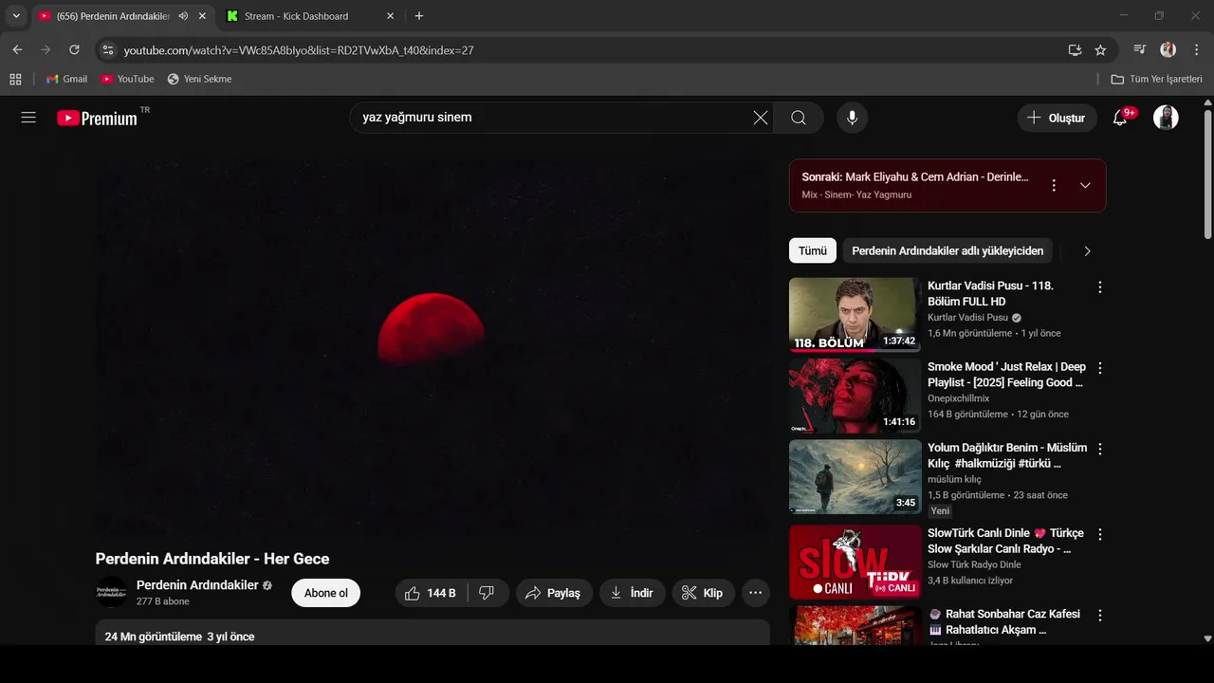
Task: Open options for SlowTürk Canlı Dinle stream
Action: coord(1100,534)
